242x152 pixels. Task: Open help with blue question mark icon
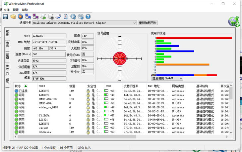[88, 17]
